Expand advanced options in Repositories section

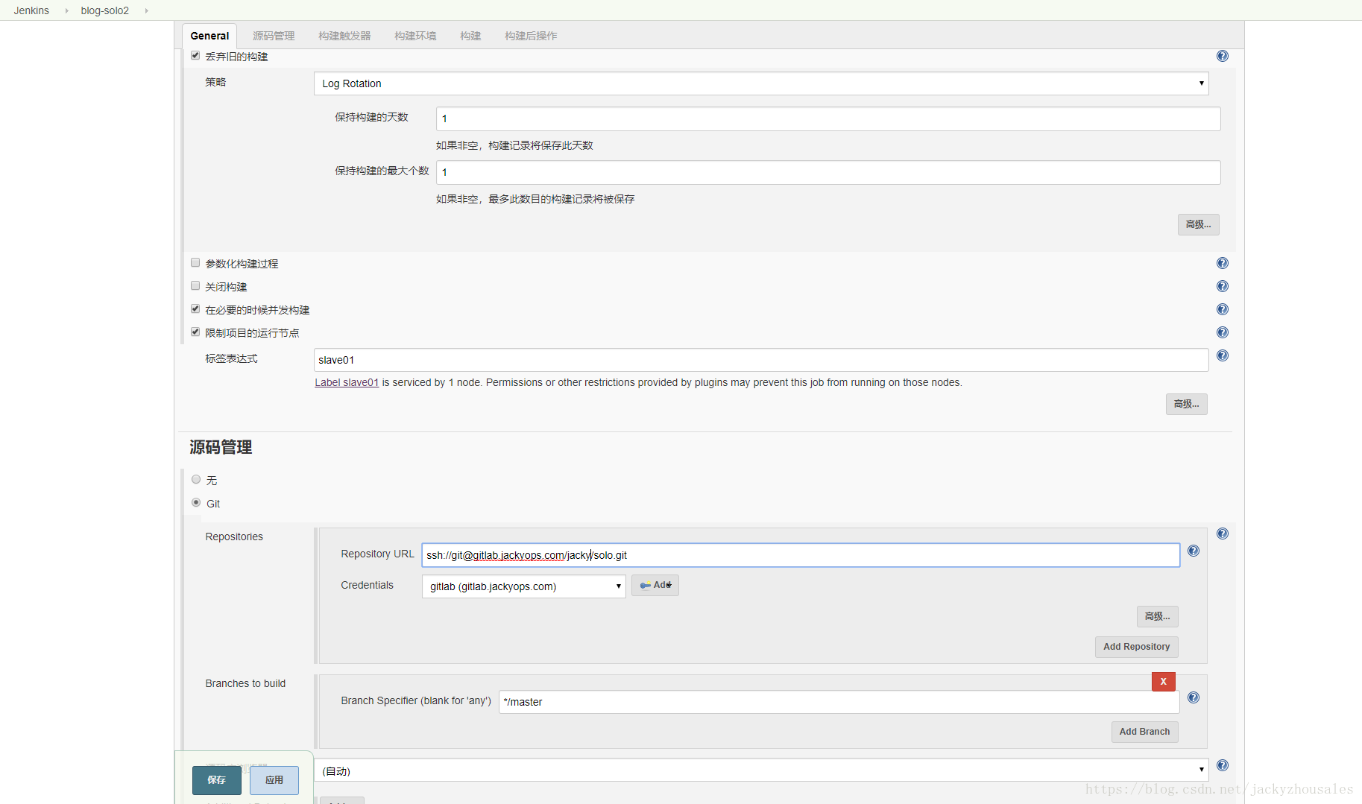pyautogui.click(x=1157, y=616)
